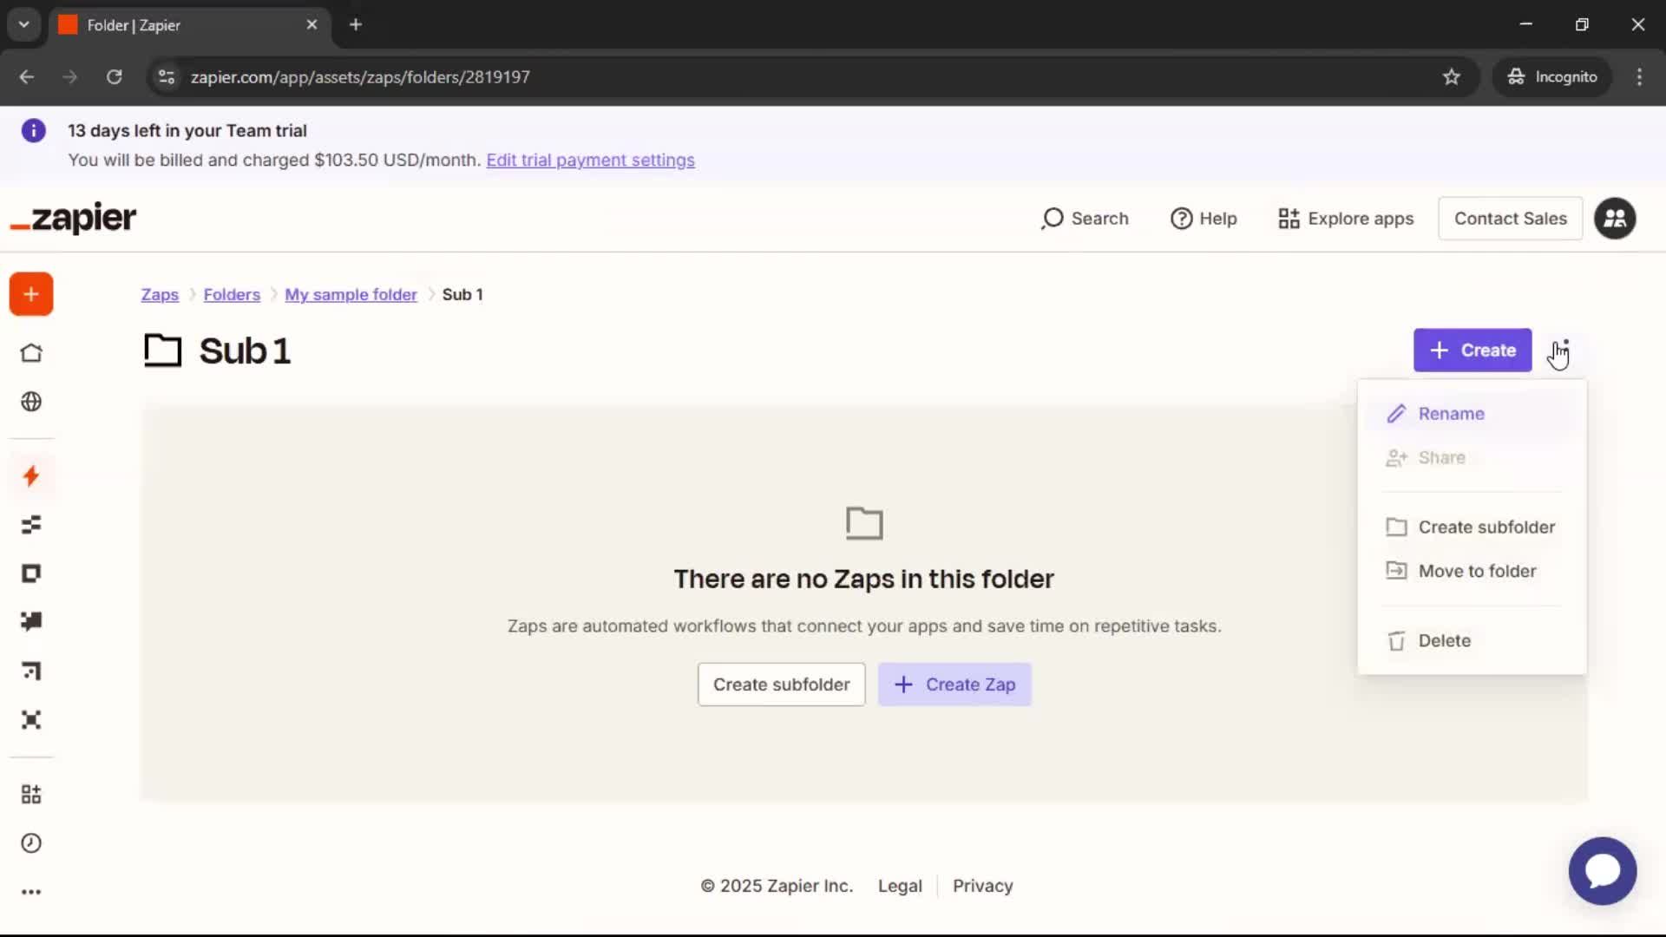The height and width of the screenshot is (937, 1666).
Task: Click the Create Zap button
Action: pyautogui.click(x=954, y=685)
